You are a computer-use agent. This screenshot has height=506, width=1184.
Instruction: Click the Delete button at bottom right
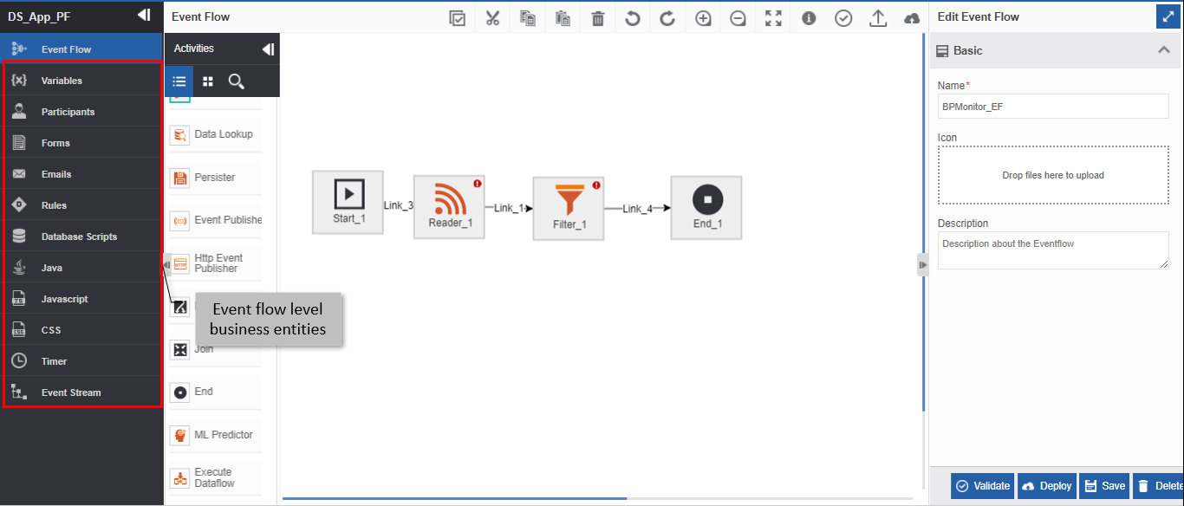1159,486
